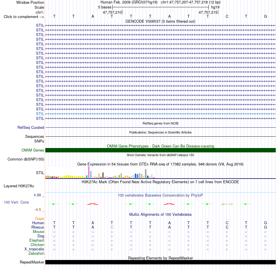The width and height of the screenshot is (276, 269).
Task: Click the tall gray bar in the GTEx chart
Action: pyautogui.click(x=146, y=174)
